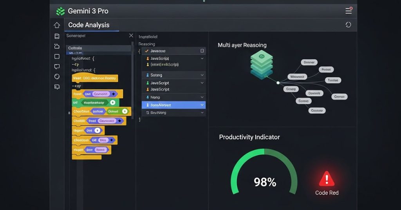Click the Taodaa graph node
401x210 pixels.
pyautogui.click(x=333, y=80)
